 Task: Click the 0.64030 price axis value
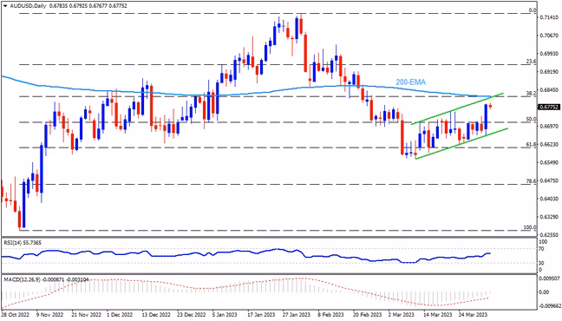click(x=550, y=199)
